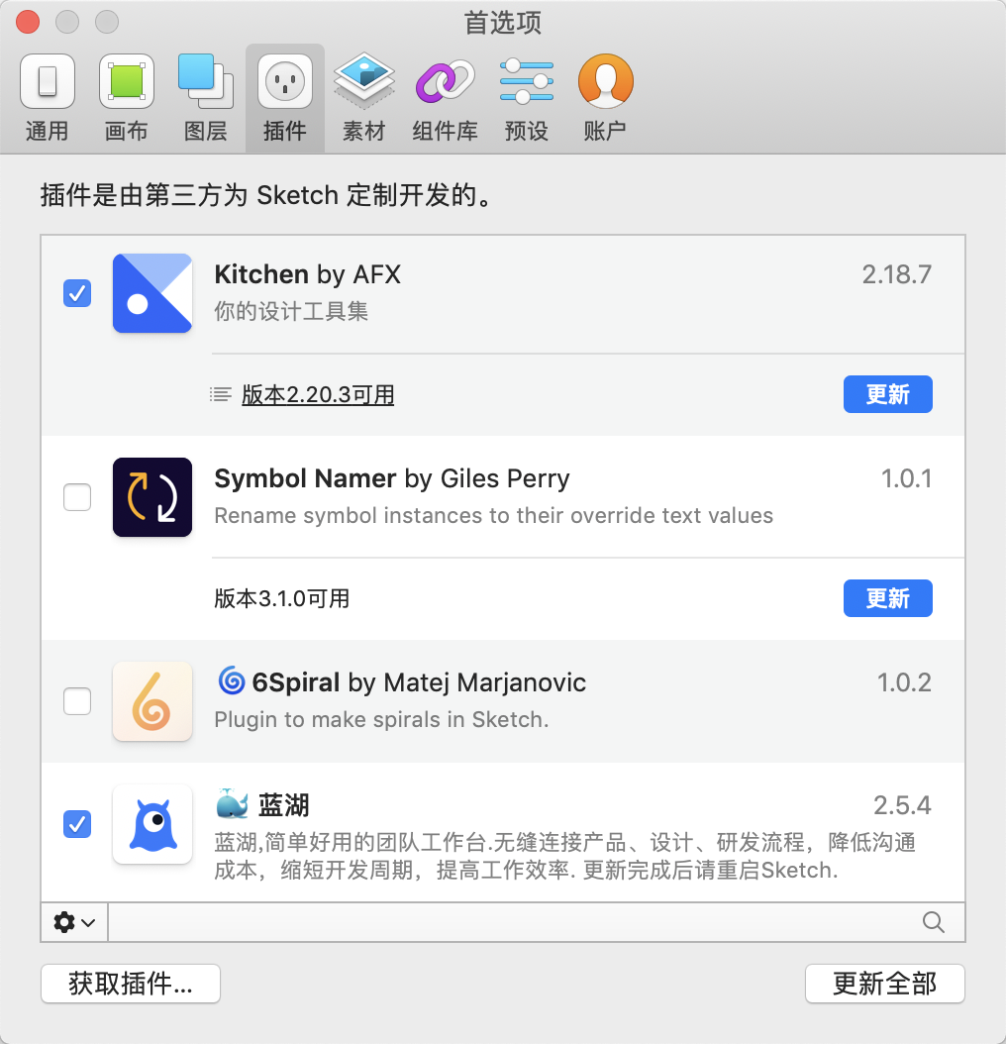
Task: Click 更新 button for Symbol Namer
Action: pos(887,598)
